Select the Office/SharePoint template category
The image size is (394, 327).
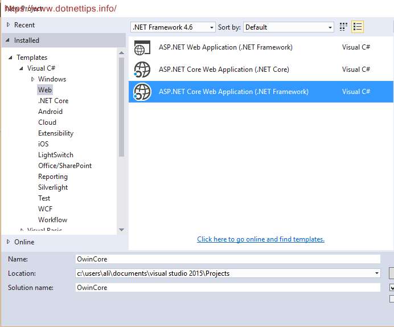coord(65,166)
